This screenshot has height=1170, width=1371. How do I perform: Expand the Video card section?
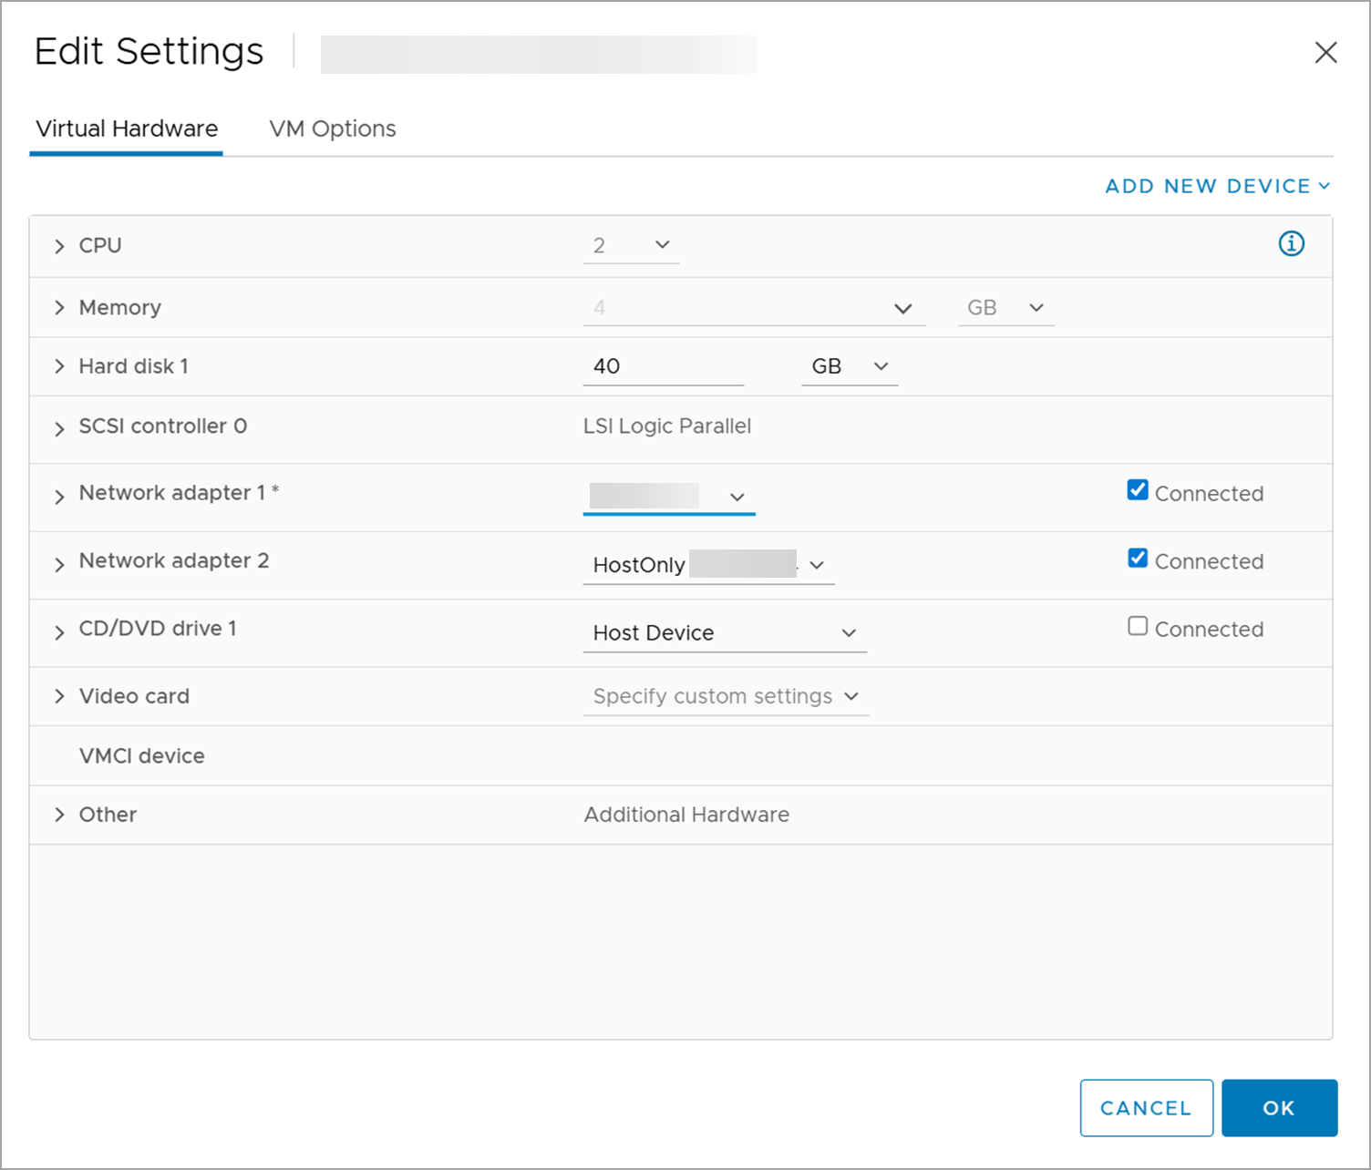[59, 696]
